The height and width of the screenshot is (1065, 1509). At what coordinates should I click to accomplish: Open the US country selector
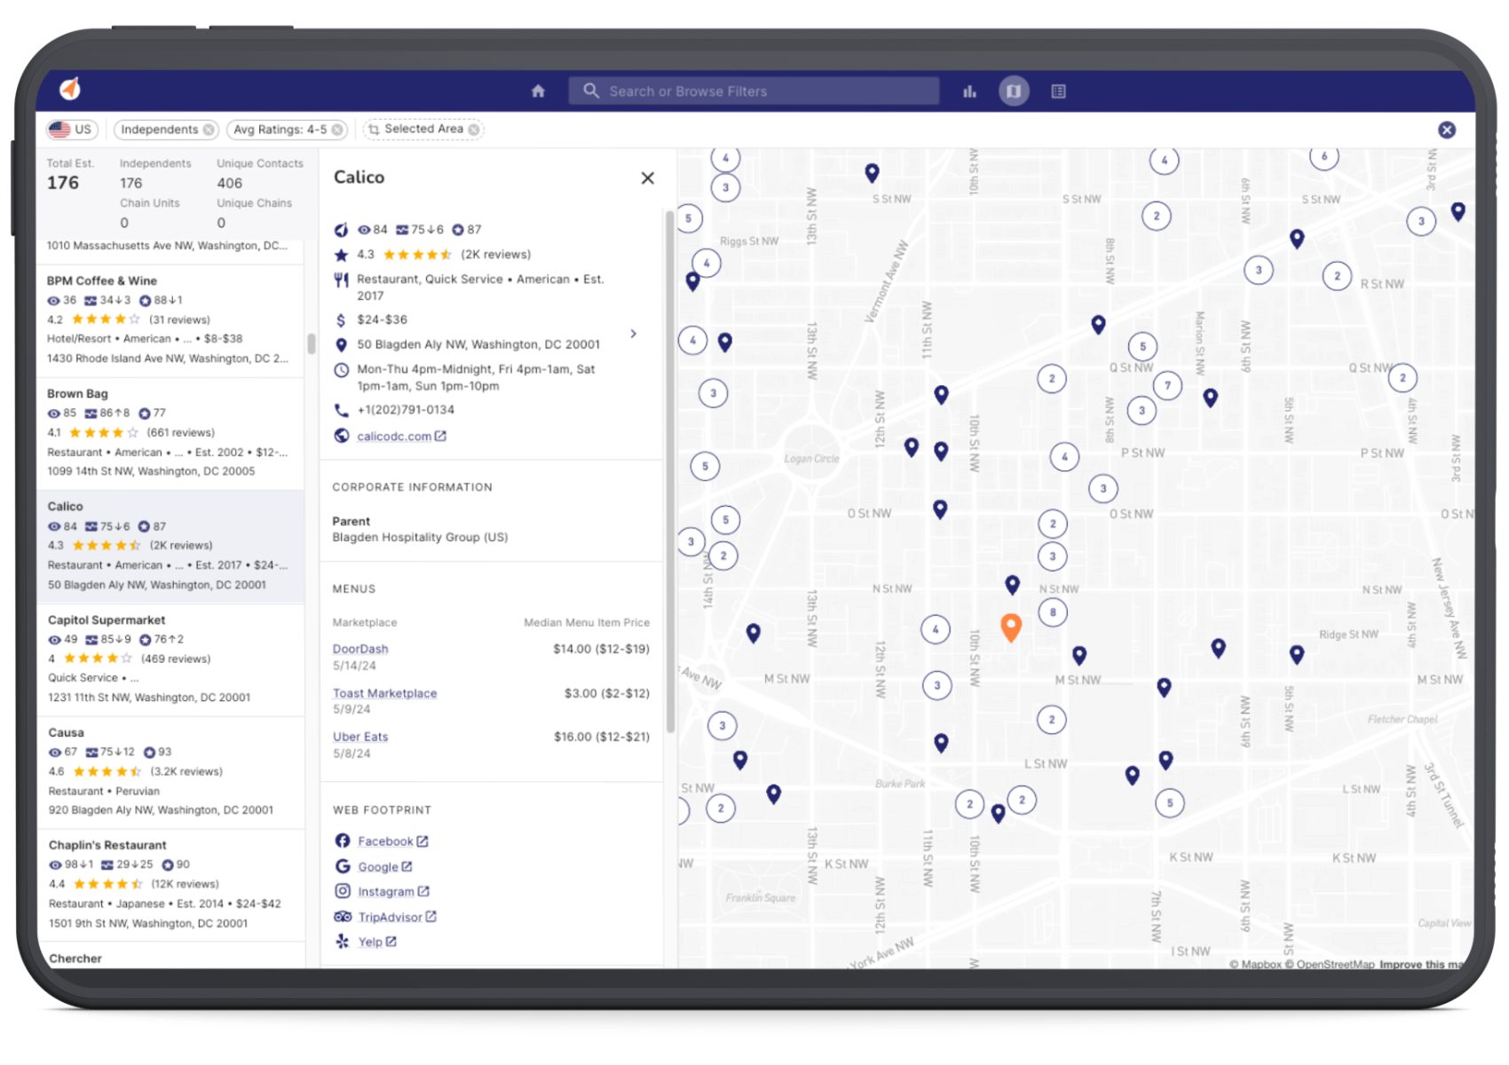[x=71, y=129]
